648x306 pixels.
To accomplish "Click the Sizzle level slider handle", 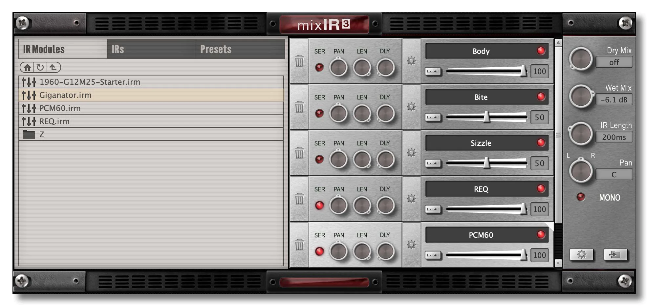I will (x=486, y=163).
